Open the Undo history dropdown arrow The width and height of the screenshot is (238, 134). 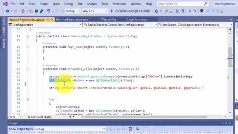pos(53,11)
